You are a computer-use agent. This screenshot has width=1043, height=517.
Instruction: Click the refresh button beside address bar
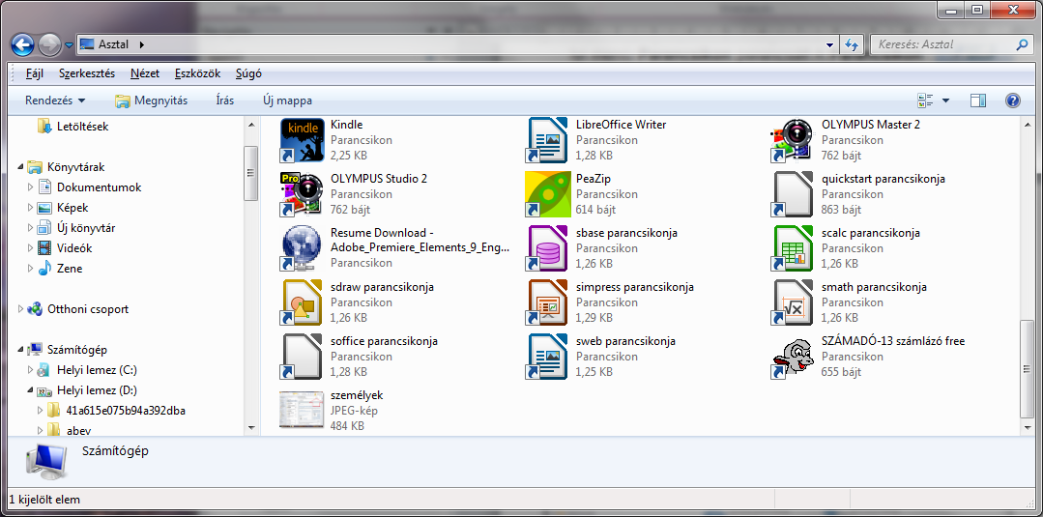tap(851, 45)
